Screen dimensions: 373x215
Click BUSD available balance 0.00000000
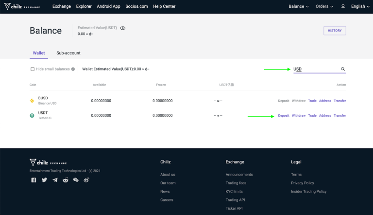101,101
